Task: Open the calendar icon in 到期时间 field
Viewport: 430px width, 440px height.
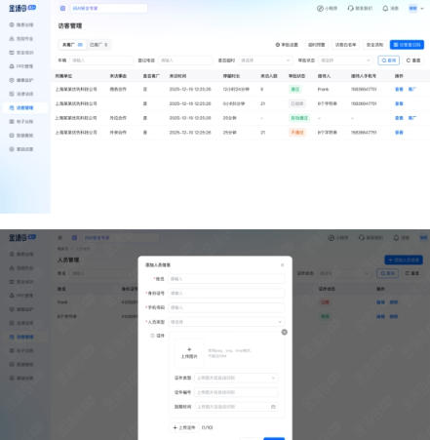Action: point(273,407)
